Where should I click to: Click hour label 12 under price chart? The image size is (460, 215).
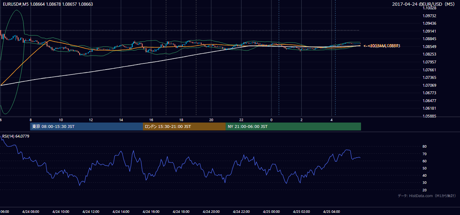point(91,120)
